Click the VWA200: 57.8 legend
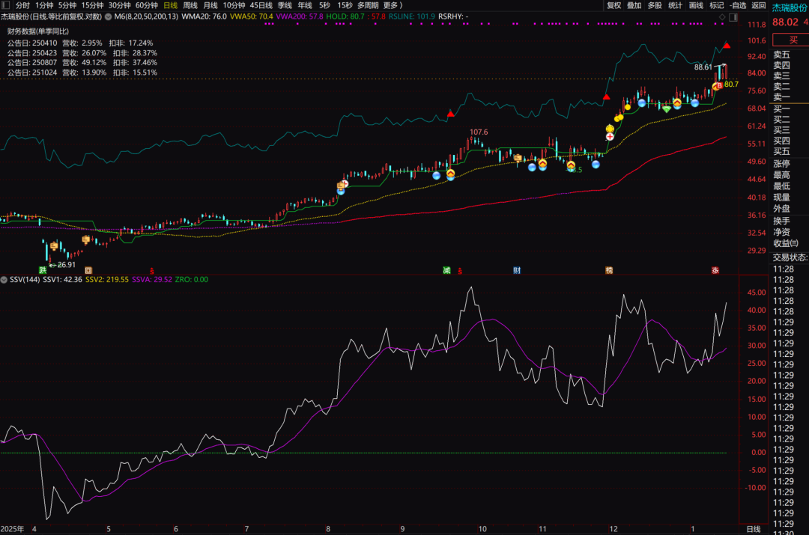The width and height of the screenshot is (809, 535). [x=300, y=16]
